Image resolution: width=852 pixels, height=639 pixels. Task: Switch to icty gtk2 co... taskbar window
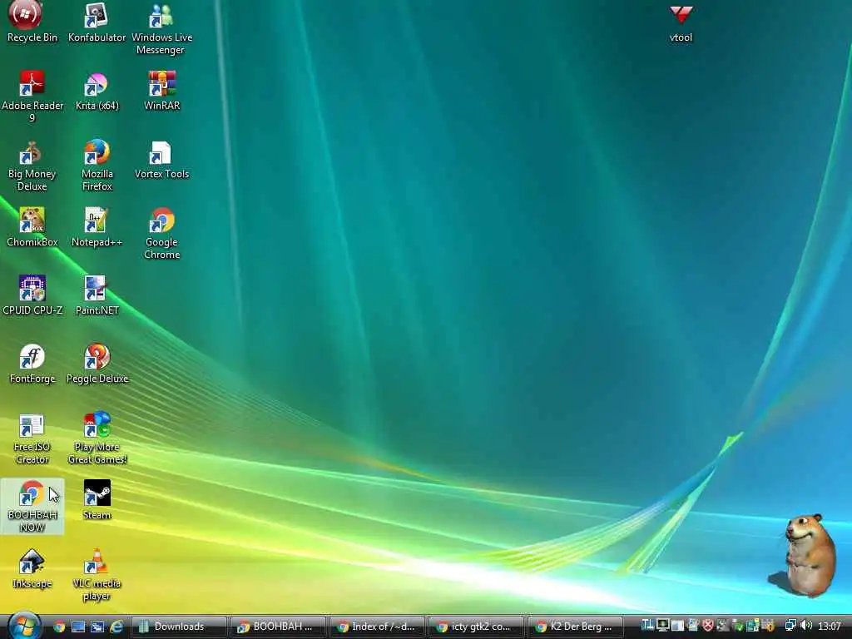(475, 627)
